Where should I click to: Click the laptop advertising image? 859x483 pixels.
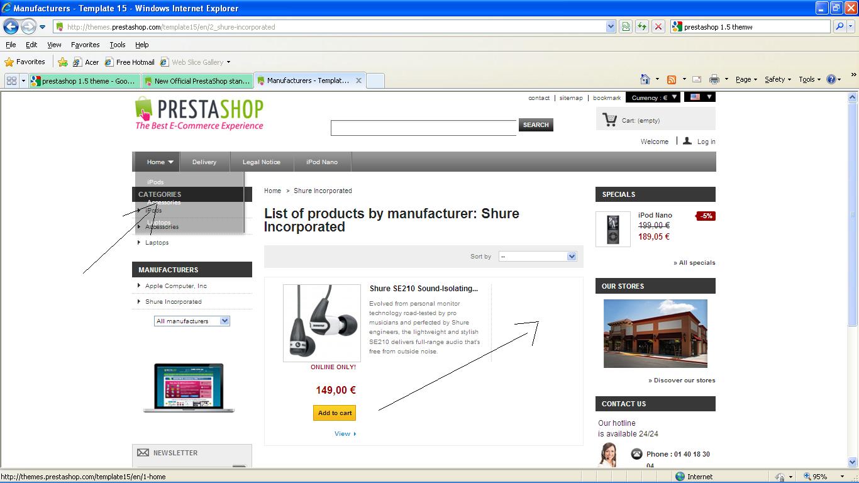tap(189, 387)
